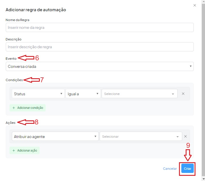The image size is (205, 181).
Task: Open the Selecione condition value selector
Action: 139,94
